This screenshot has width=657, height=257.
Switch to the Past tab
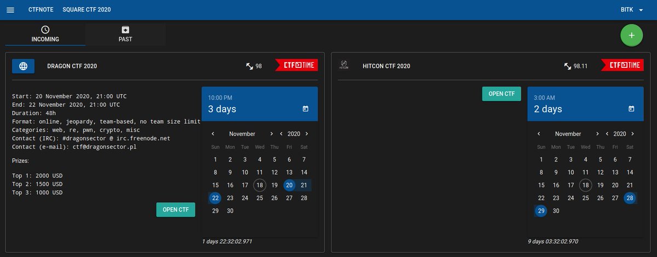(x=125, y=34)
